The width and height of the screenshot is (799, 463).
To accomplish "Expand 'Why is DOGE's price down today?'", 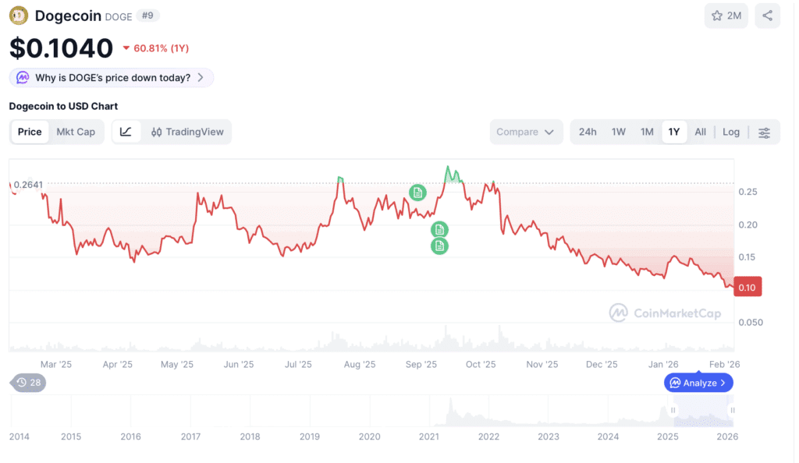I will click(112, 78).
